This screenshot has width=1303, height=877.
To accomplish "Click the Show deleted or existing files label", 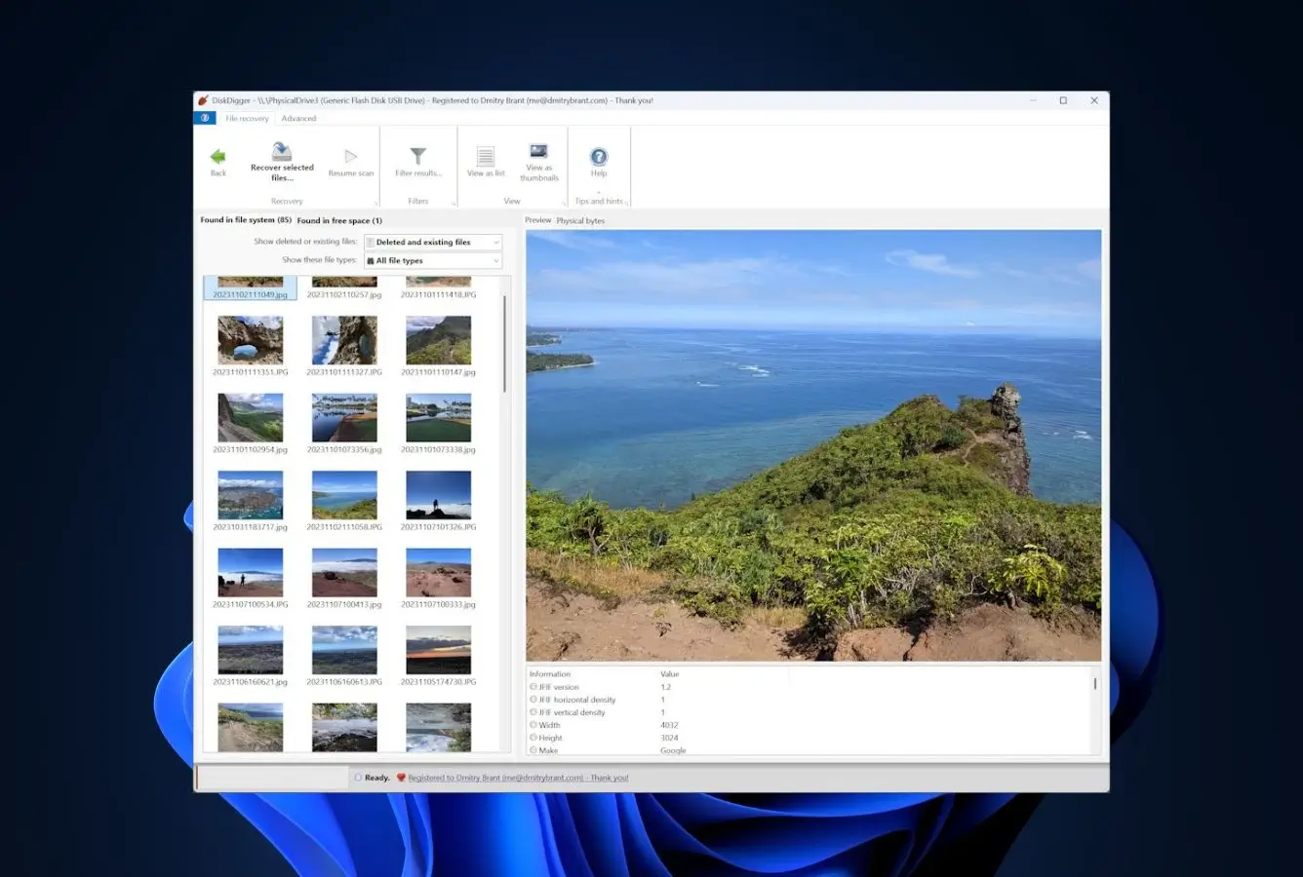I will tap(305, 242).
